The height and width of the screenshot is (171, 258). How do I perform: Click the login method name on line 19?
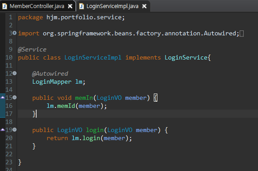(95, 130)
